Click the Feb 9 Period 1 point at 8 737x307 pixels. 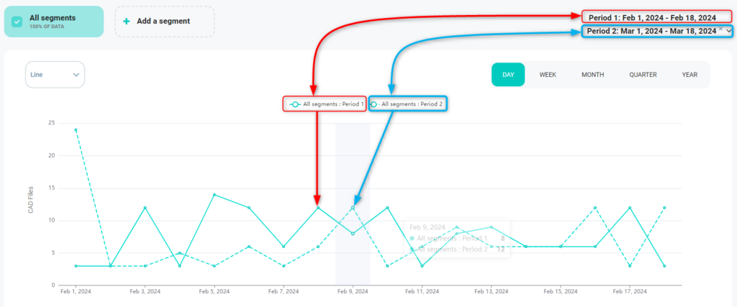[353, 234]
